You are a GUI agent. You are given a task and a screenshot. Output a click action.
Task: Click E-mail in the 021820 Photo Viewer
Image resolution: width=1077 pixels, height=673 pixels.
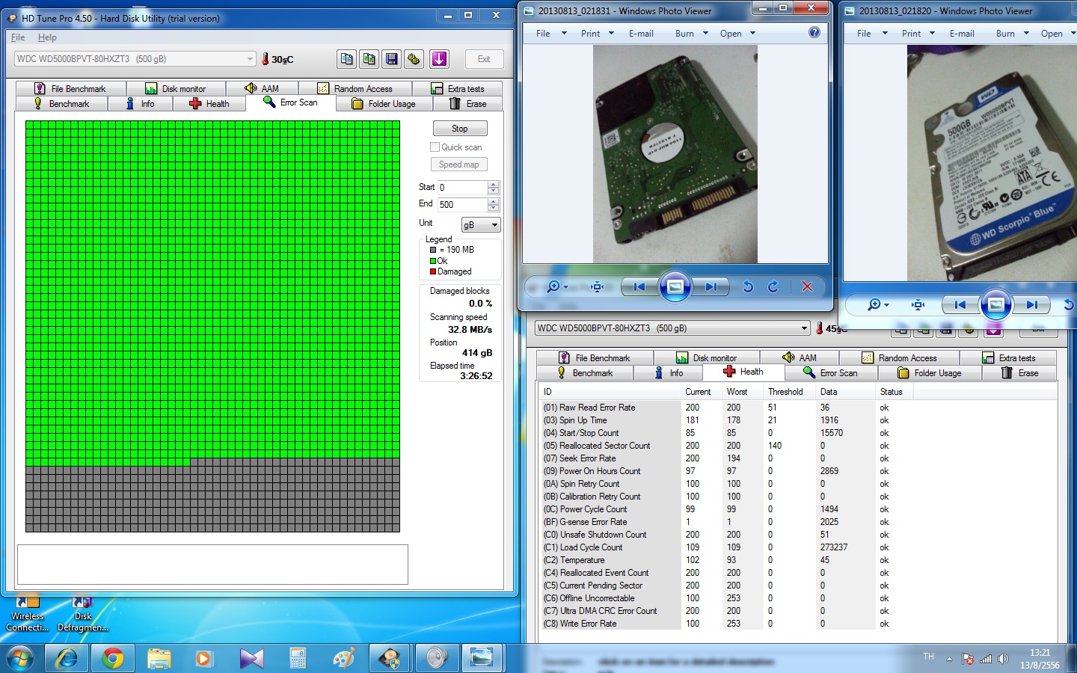[x=962, y=33]
